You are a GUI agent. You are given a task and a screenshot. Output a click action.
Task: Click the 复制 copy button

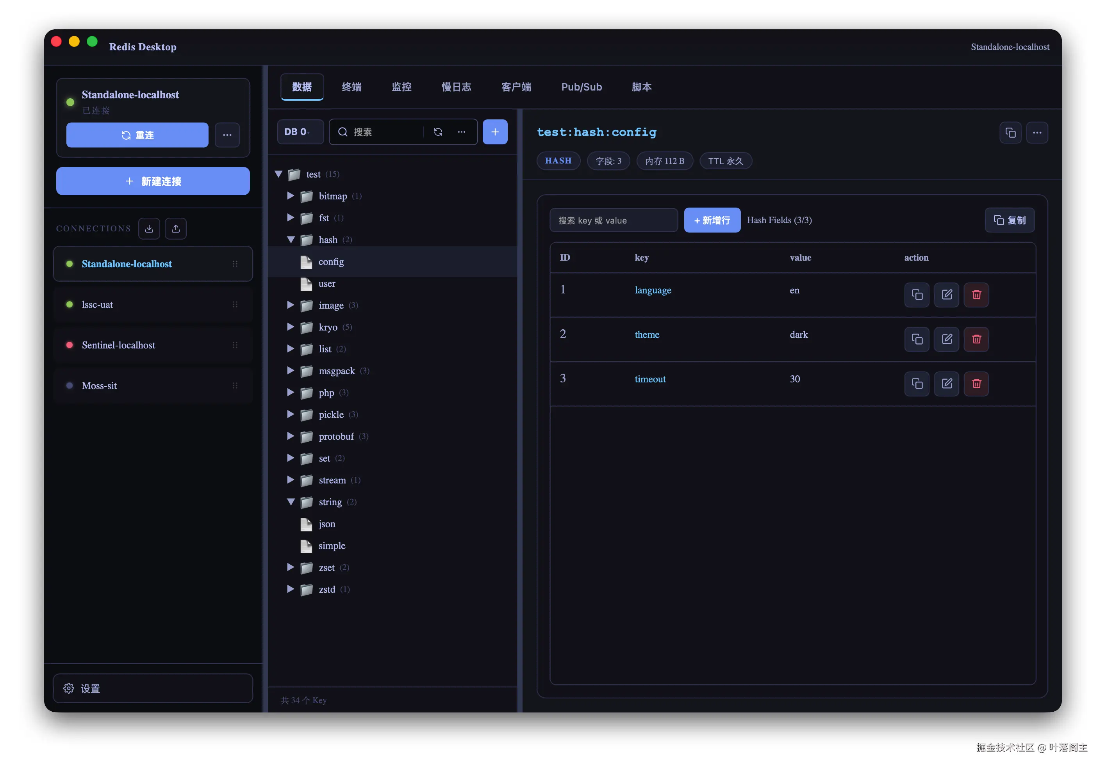click(x=1010, y=220)
